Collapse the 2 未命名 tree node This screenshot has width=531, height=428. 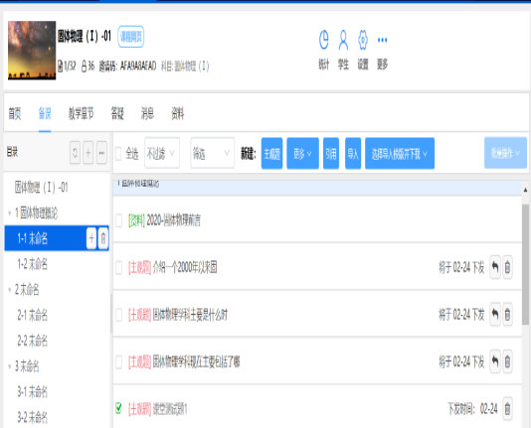click(10, 290)
